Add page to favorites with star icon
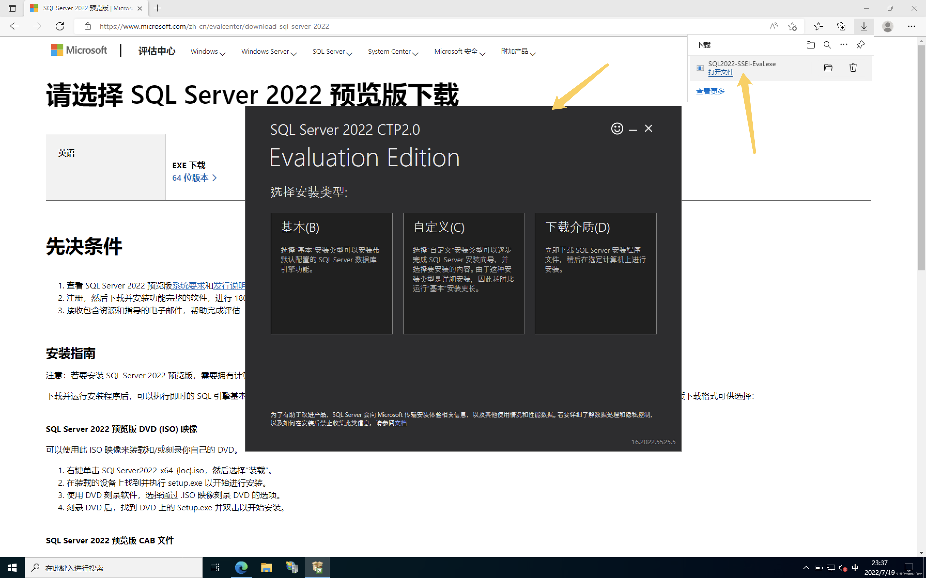 tap(792, 26)
